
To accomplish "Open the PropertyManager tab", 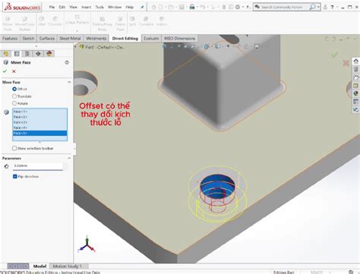I will pyautogui.click(x=17, y=53).
